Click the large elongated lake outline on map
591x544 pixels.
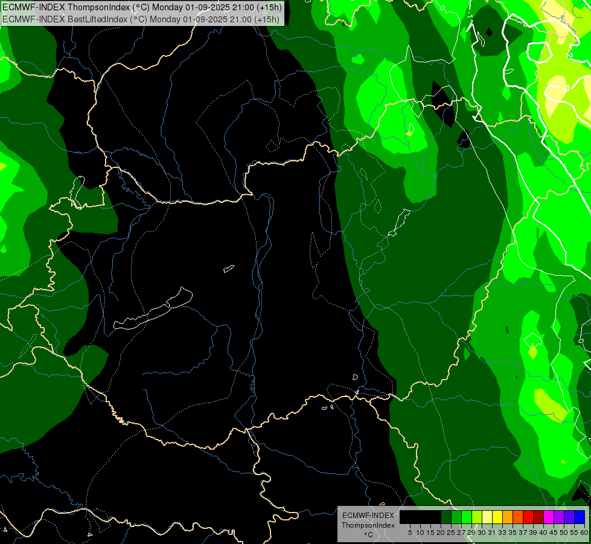153,309
